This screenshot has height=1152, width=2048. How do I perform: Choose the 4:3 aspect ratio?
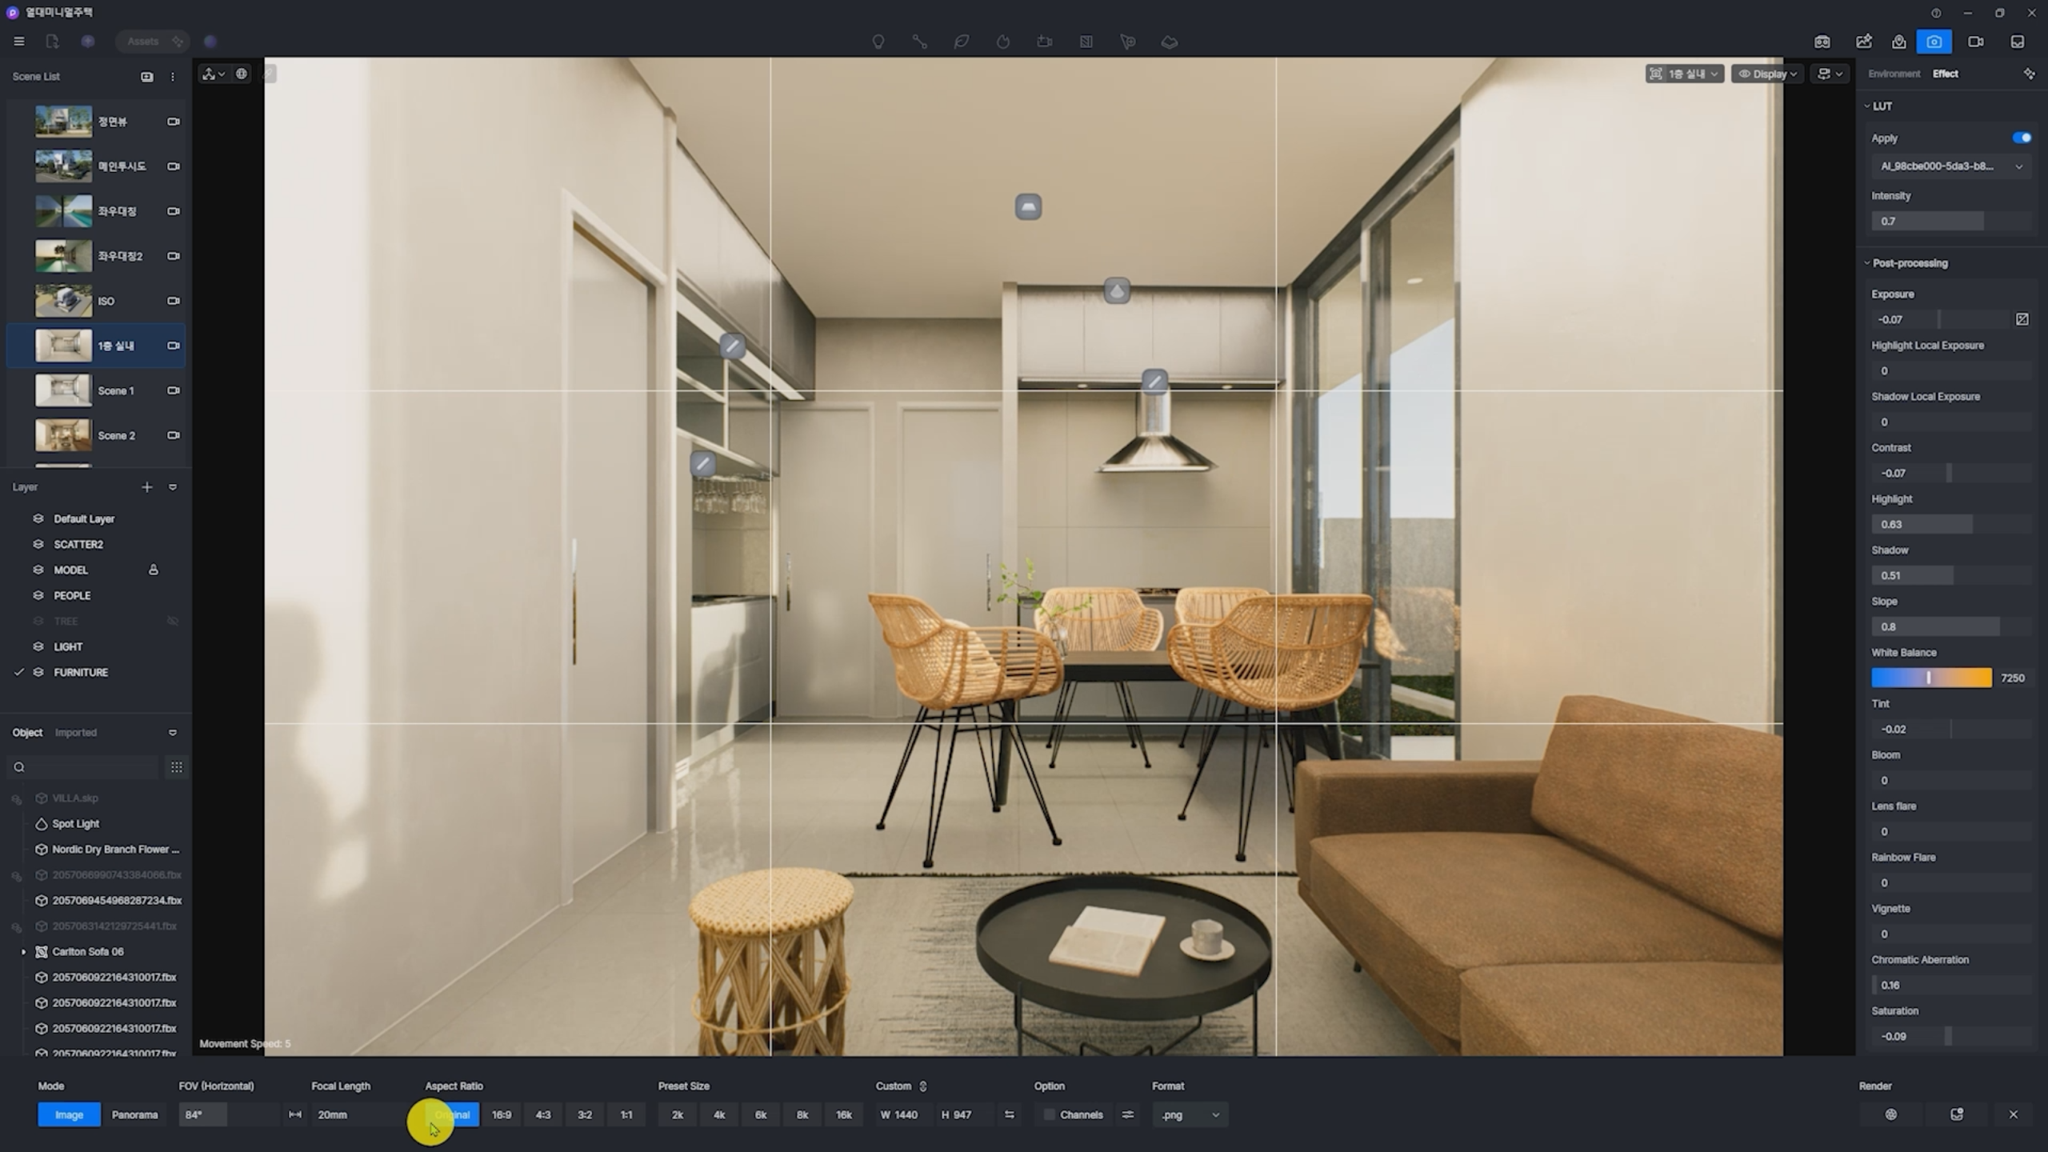click(543, 1114)
